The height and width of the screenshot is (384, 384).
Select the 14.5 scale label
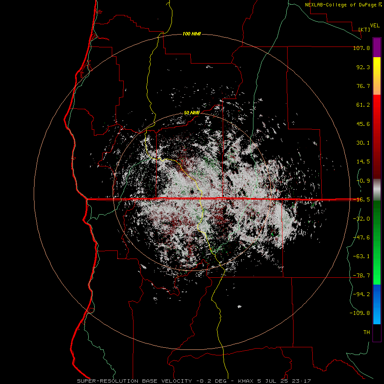363,162
